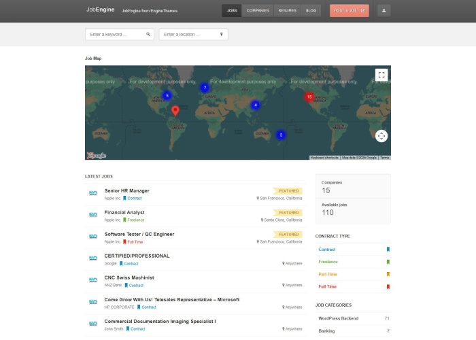
Task: Select the map cluster marked 4
Action: pos(255,105)
